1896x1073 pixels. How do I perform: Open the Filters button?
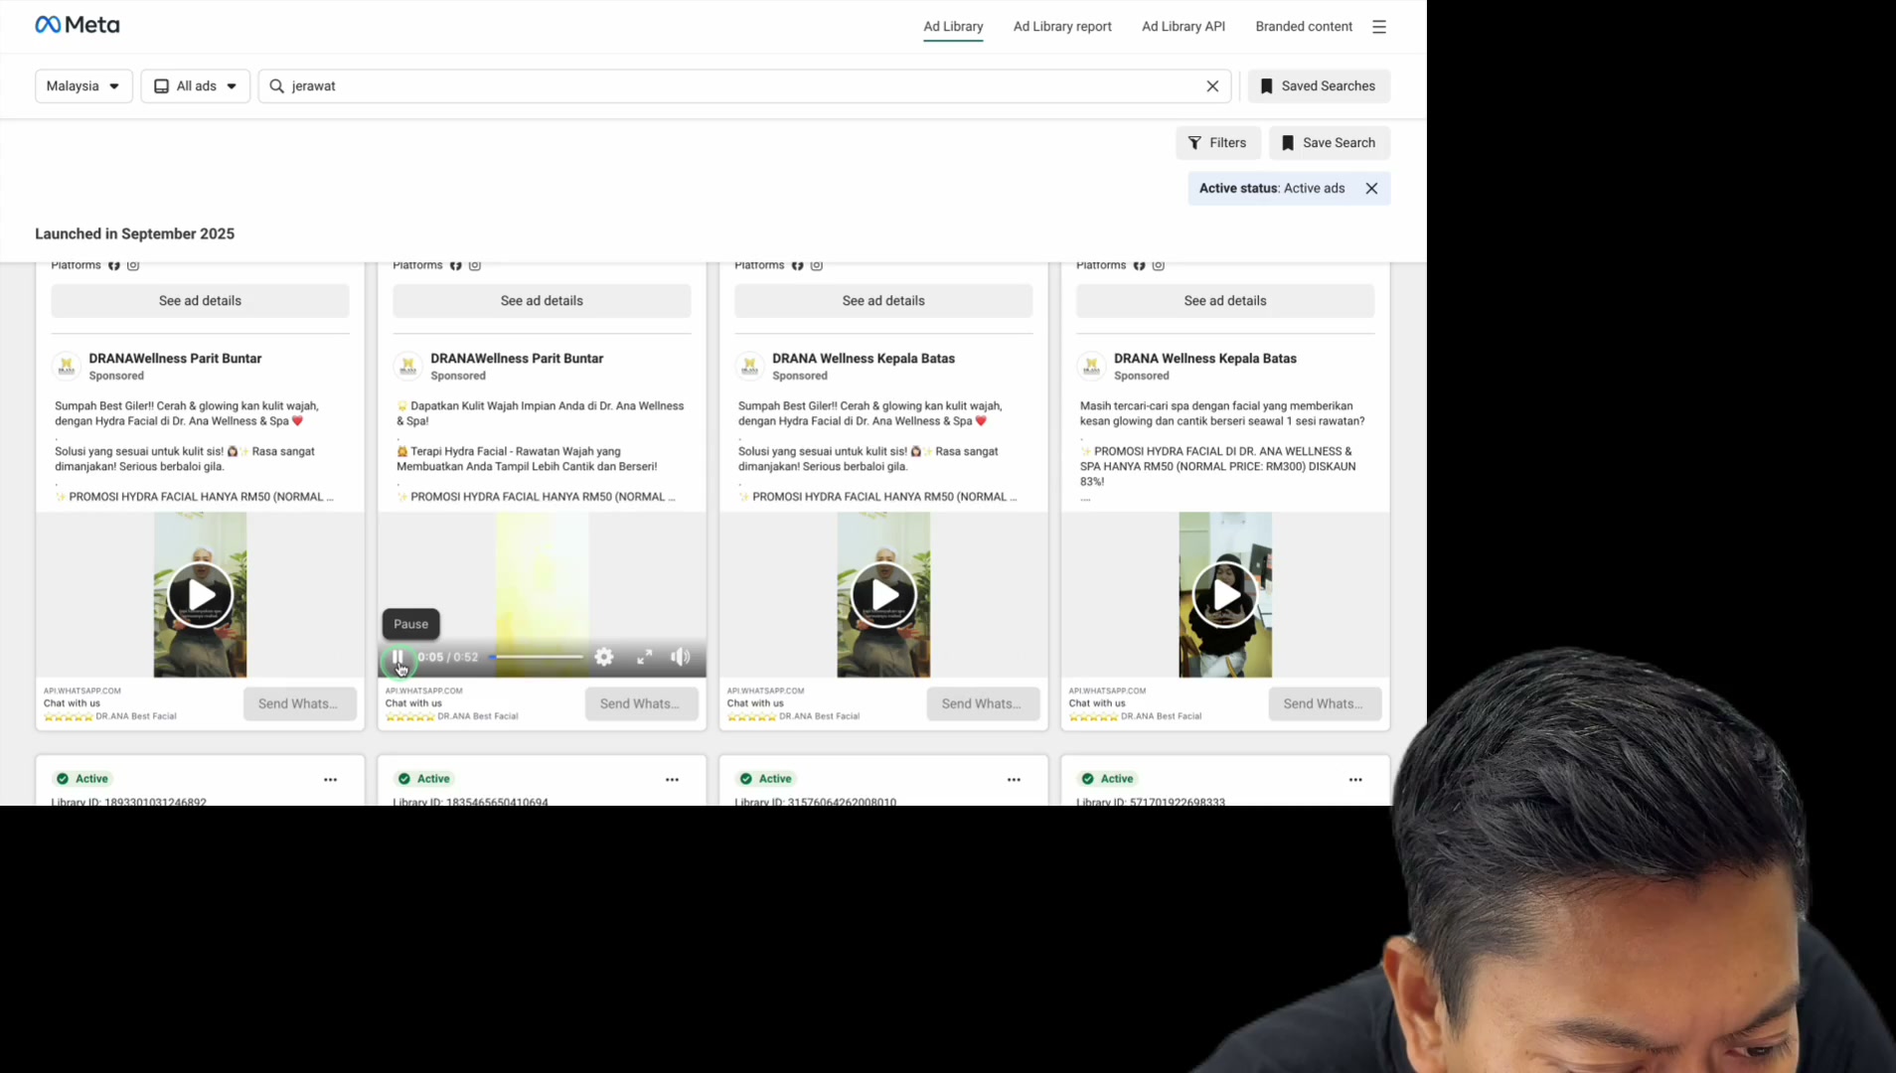tap(1218, 143)
